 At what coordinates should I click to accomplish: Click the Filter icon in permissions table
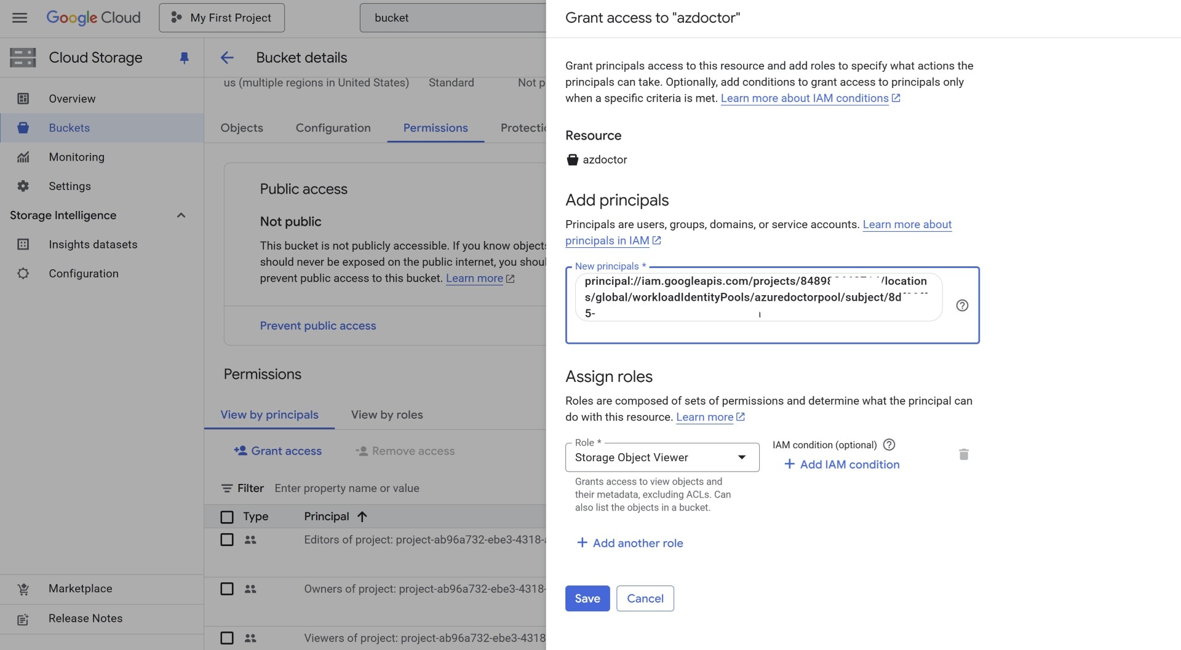227,488
